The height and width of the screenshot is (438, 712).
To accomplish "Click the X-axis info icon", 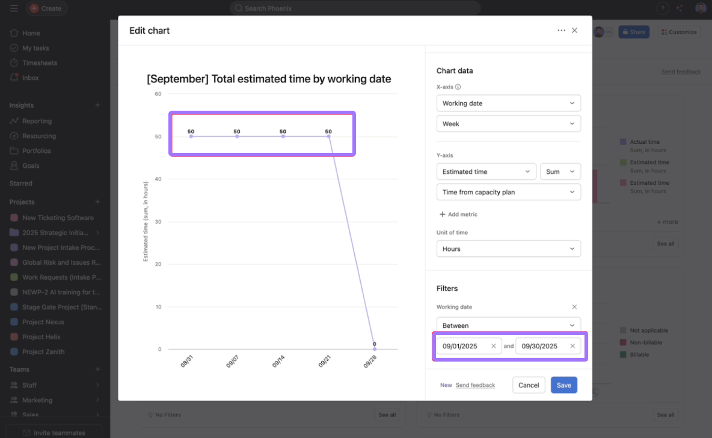I will [458, 87].
